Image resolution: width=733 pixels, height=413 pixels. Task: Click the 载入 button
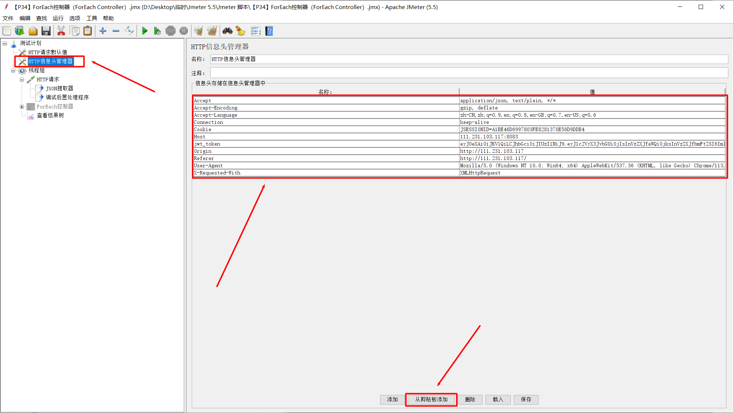click(x=498, y=400)
